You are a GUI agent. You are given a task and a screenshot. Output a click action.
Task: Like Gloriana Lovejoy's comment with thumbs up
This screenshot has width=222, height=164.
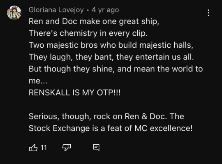click(x=33, y=148)
